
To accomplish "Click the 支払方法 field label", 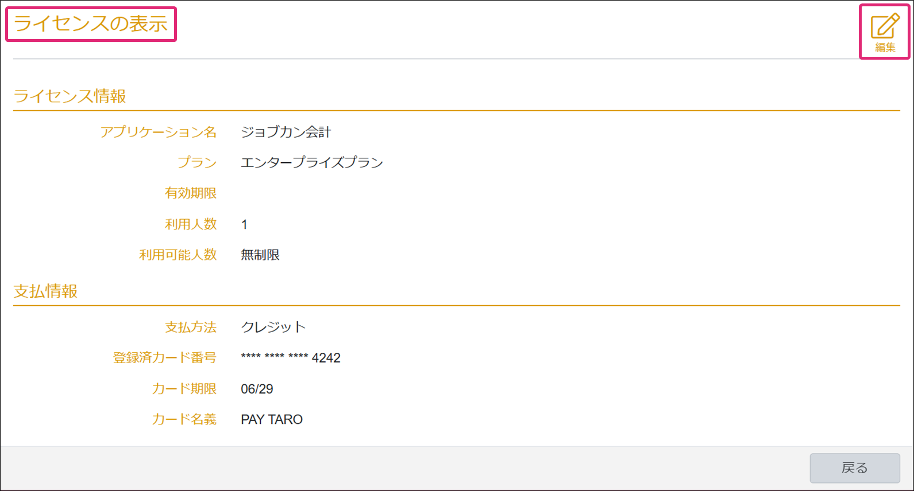I will [x=191, y=327].
